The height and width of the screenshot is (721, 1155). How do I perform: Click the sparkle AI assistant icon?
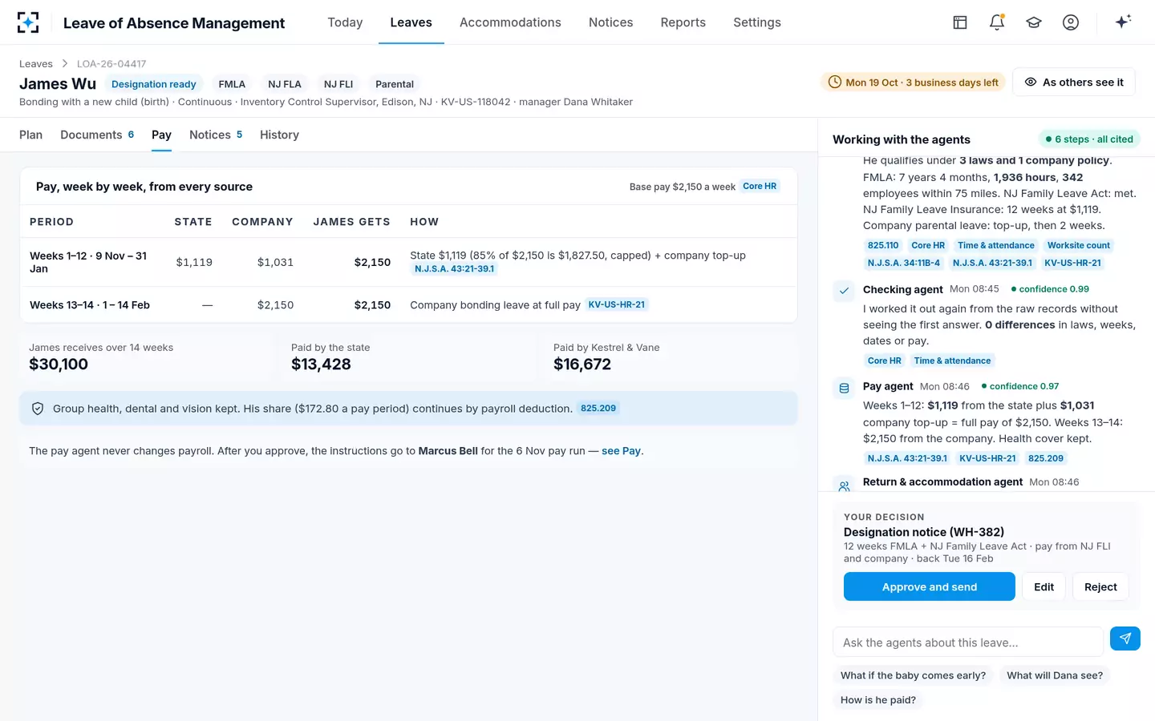point(1123,22)
